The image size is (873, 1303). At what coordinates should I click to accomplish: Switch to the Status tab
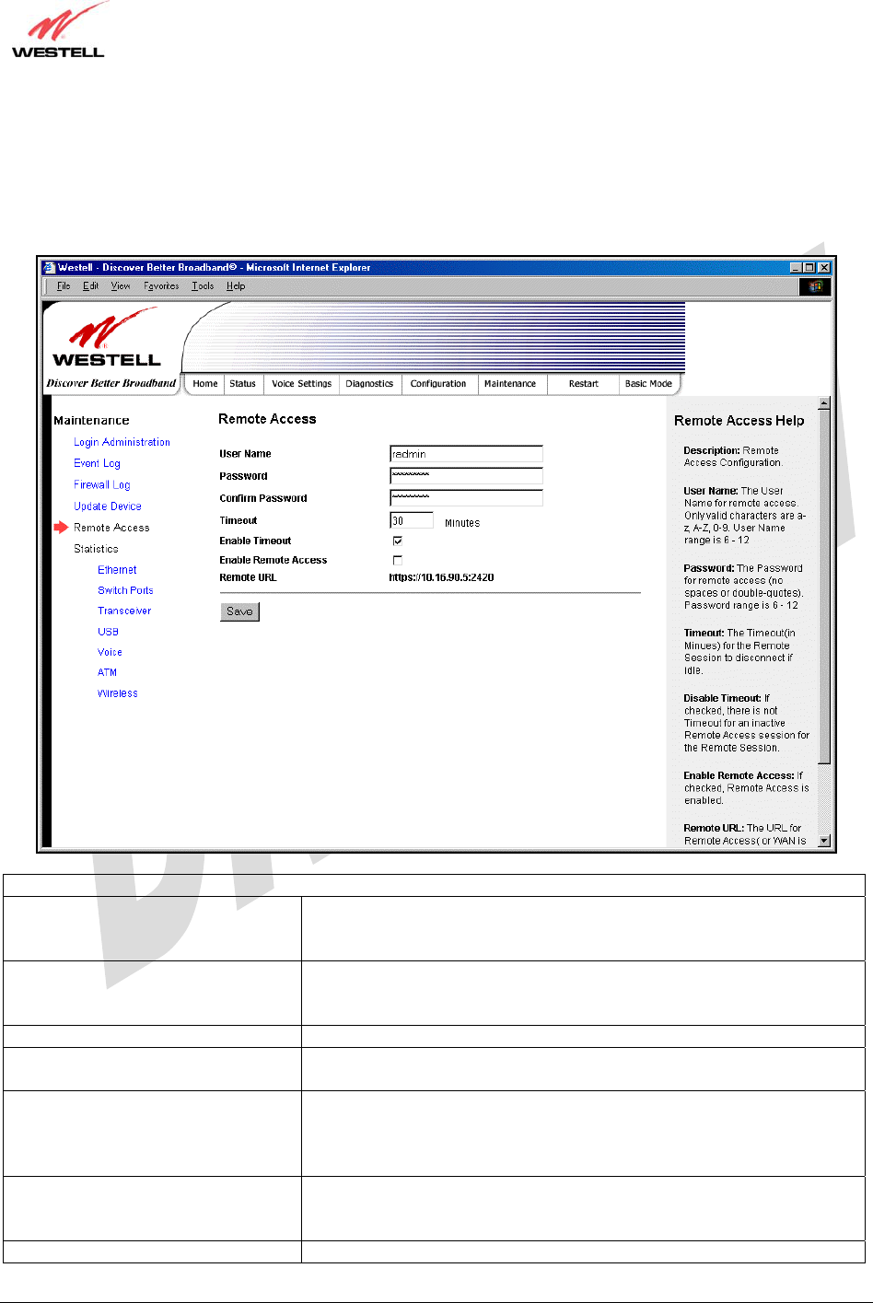tap(243, 384)
